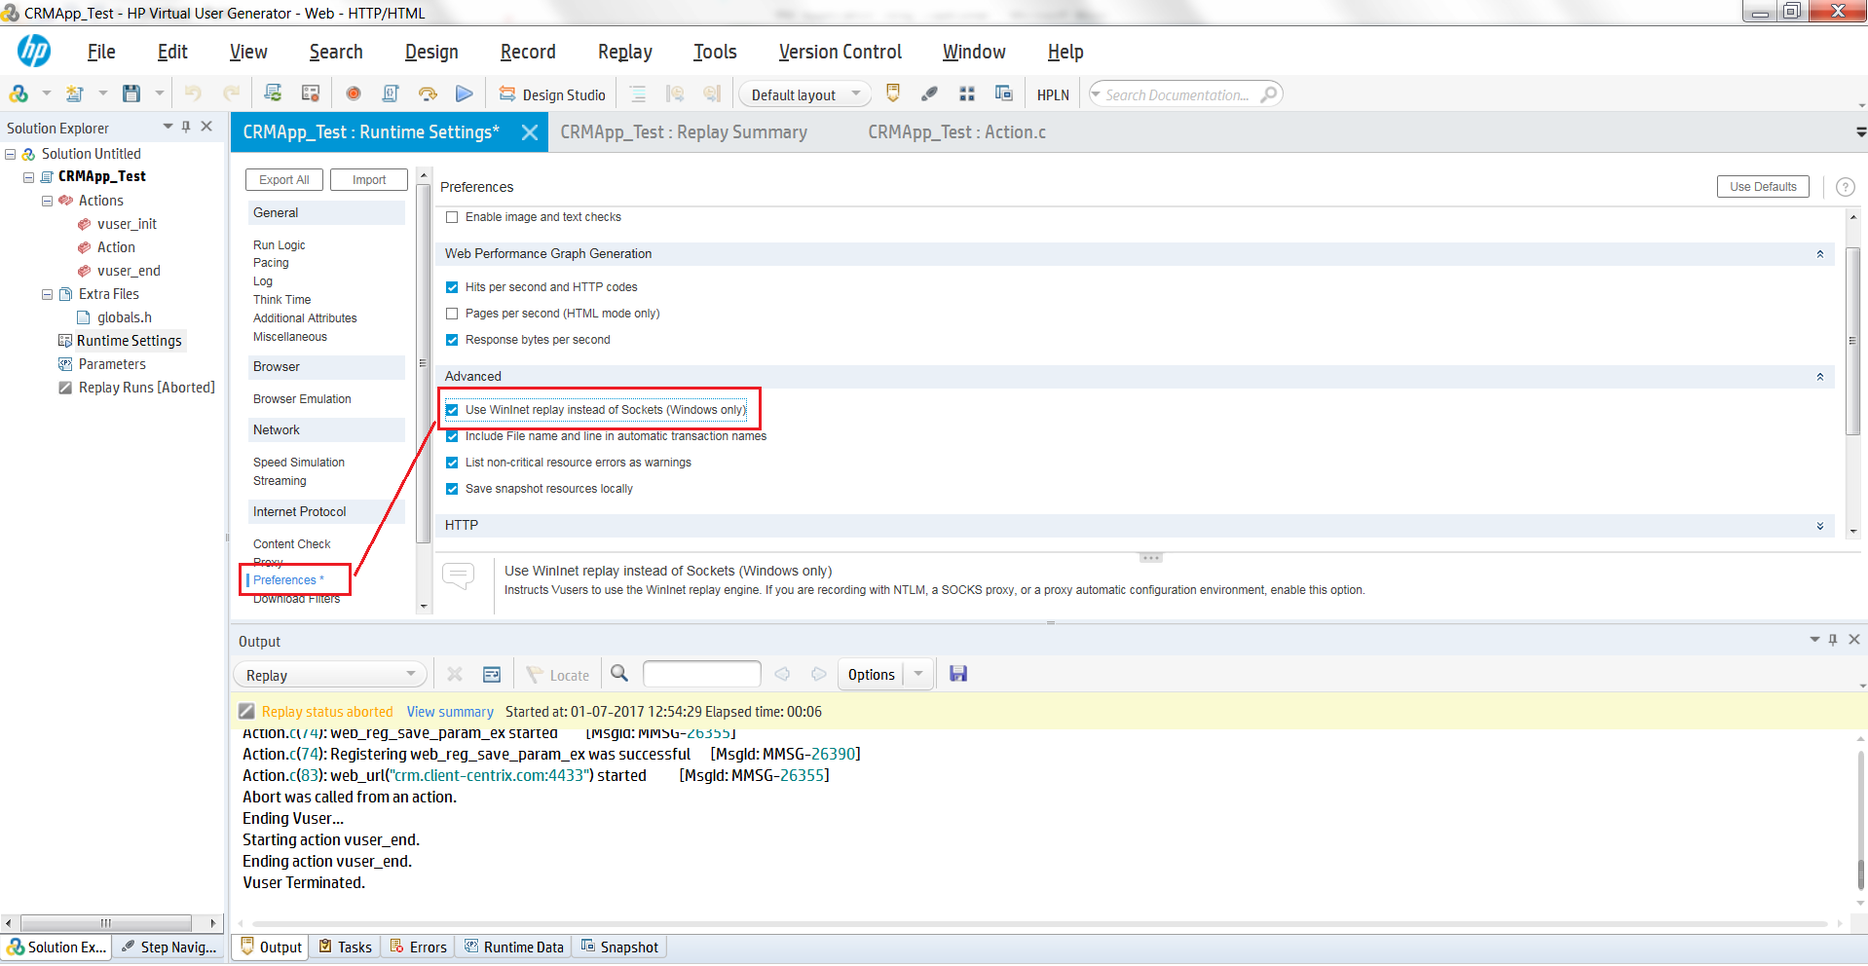Collapse the Actions tree node
Viewport: 1868px width, 966px height.
point(47,201)
